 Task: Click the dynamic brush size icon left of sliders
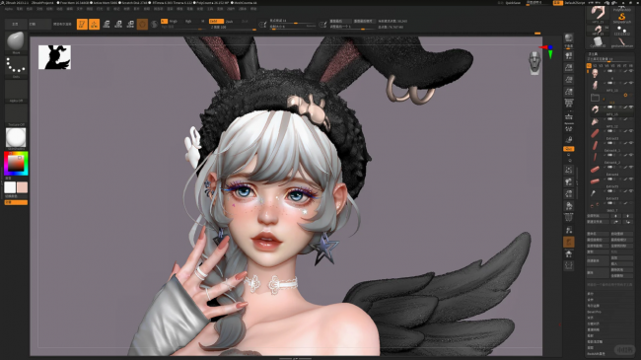coord(262,24)
